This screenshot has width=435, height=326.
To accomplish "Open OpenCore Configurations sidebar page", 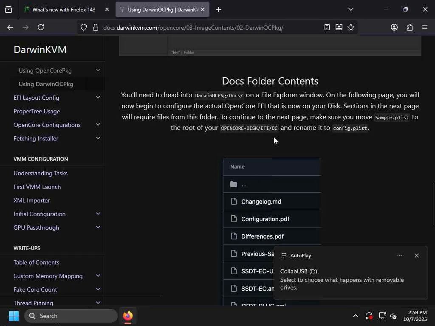I will [x=47, y=125].
